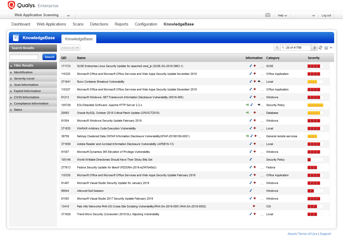The image size is (343, 237).
Task: Open the Web Application Scanning module picker
Action: pos(42,15)
